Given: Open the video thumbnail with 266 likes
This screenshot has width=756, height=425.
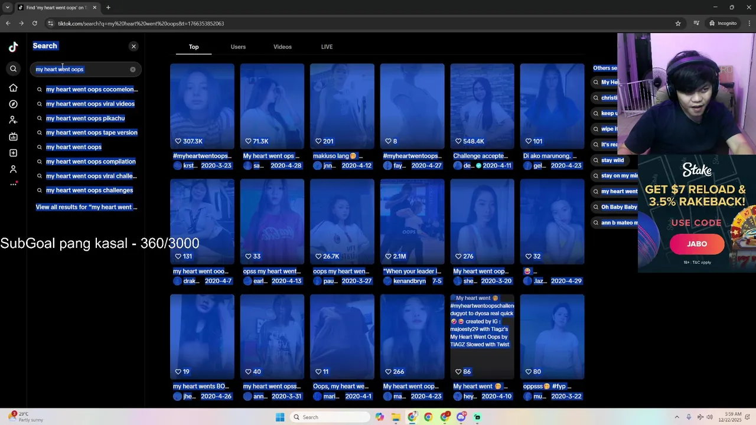Looking at the screenshot, I should coord(412,337).
